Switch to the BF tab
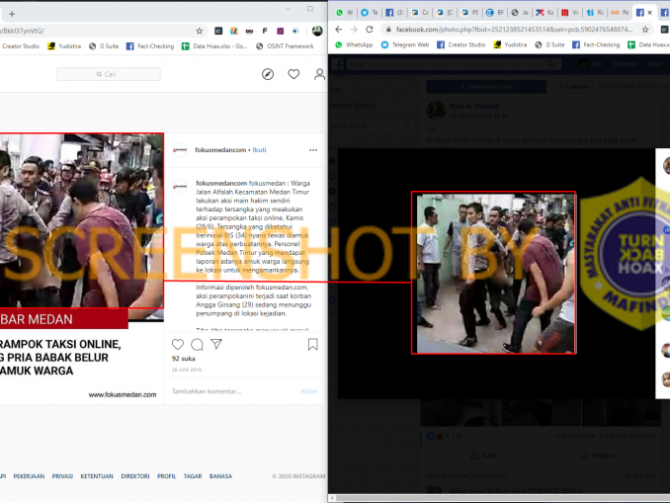Screen dimensions: 670x503 (x=494, y=13)
